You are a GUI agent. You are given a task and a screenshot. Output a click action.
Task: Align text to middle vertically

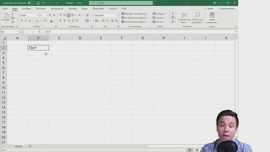tap(65, 15)
